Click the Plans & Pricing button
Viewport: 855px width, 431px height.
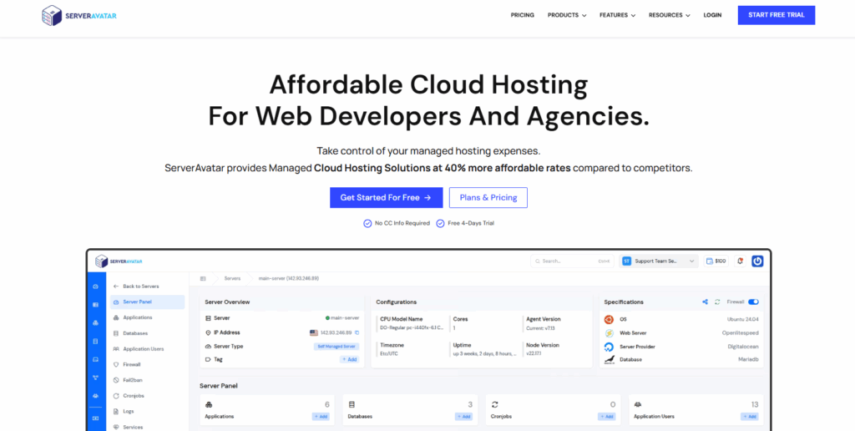point(488,197)
